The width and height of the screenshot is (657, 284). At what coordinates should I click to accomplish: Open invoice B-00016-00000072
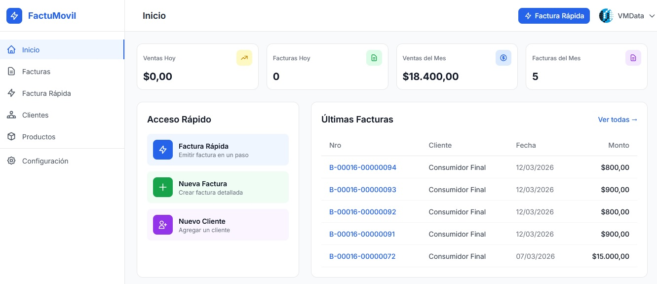pyautogui.click(x=362, y=256)
